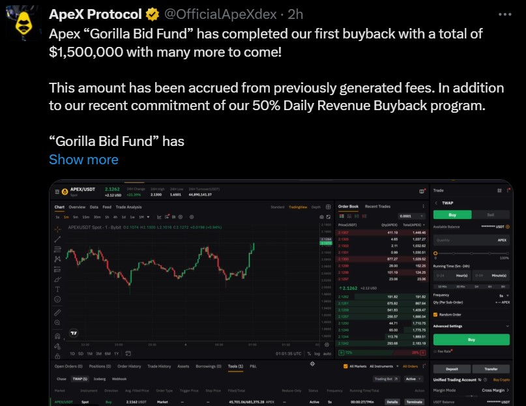Click the chart layout icon above Order Book

pos(422,191)
